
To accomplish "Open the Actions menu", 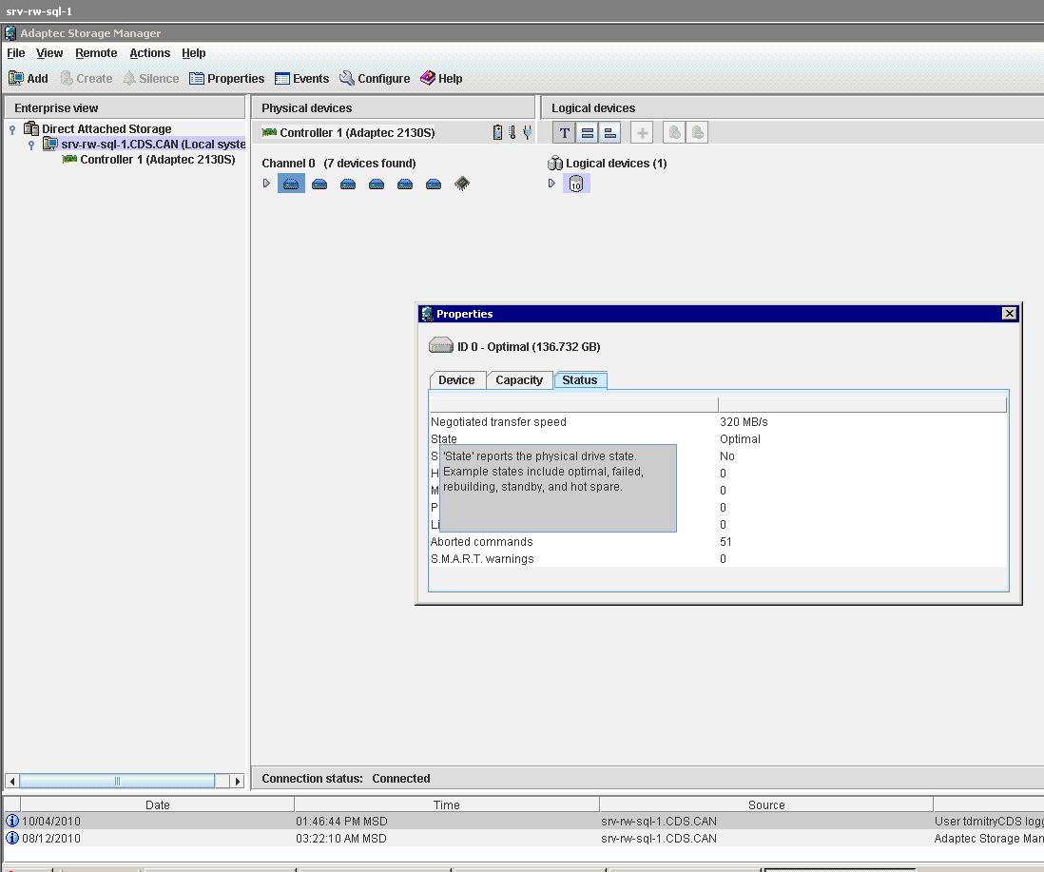I will (150, 53).
